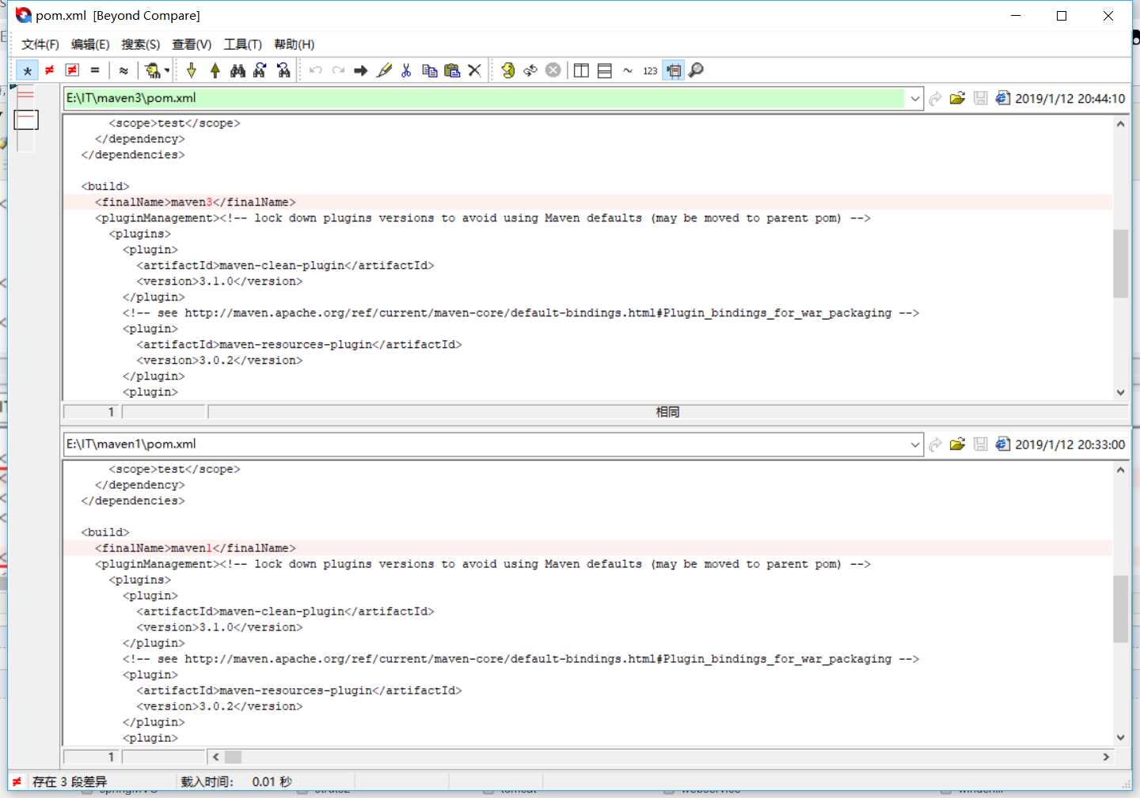
Task: Toggle visible whitespace tilde icon
Action: point(628,70)
